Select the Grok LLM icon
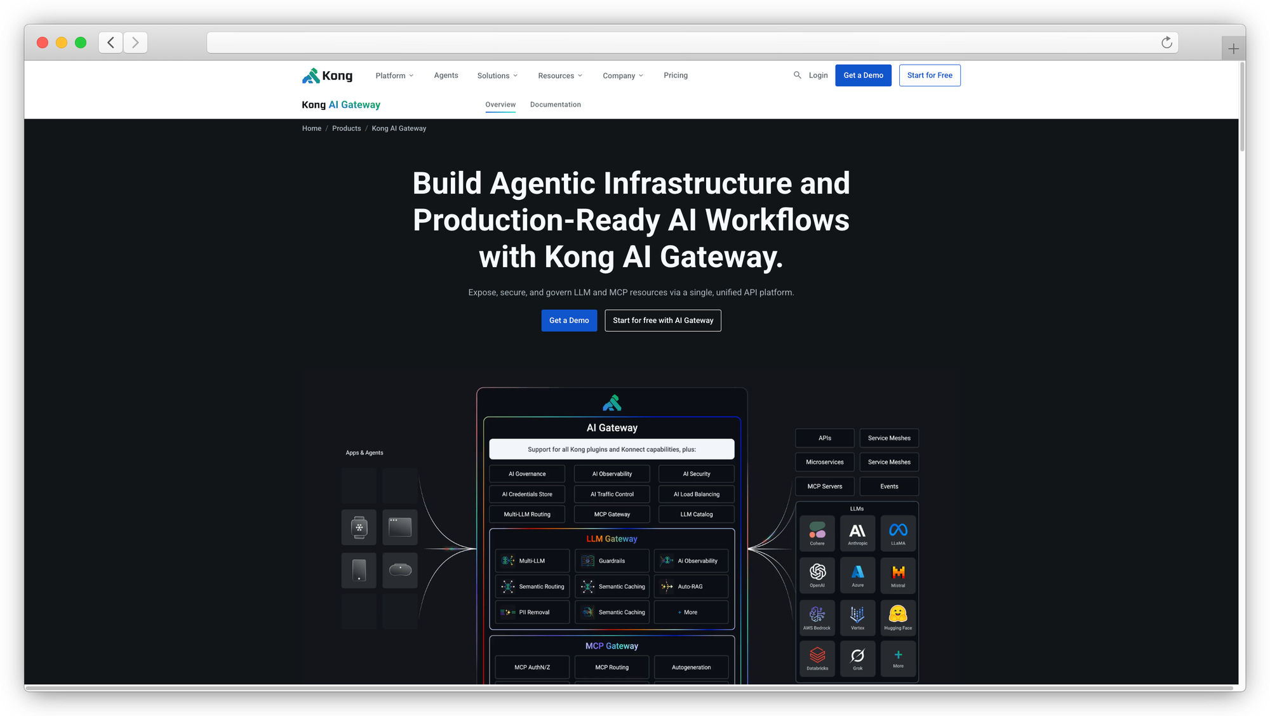Screen dimensions: 1270x716 (x=857, y=658)
